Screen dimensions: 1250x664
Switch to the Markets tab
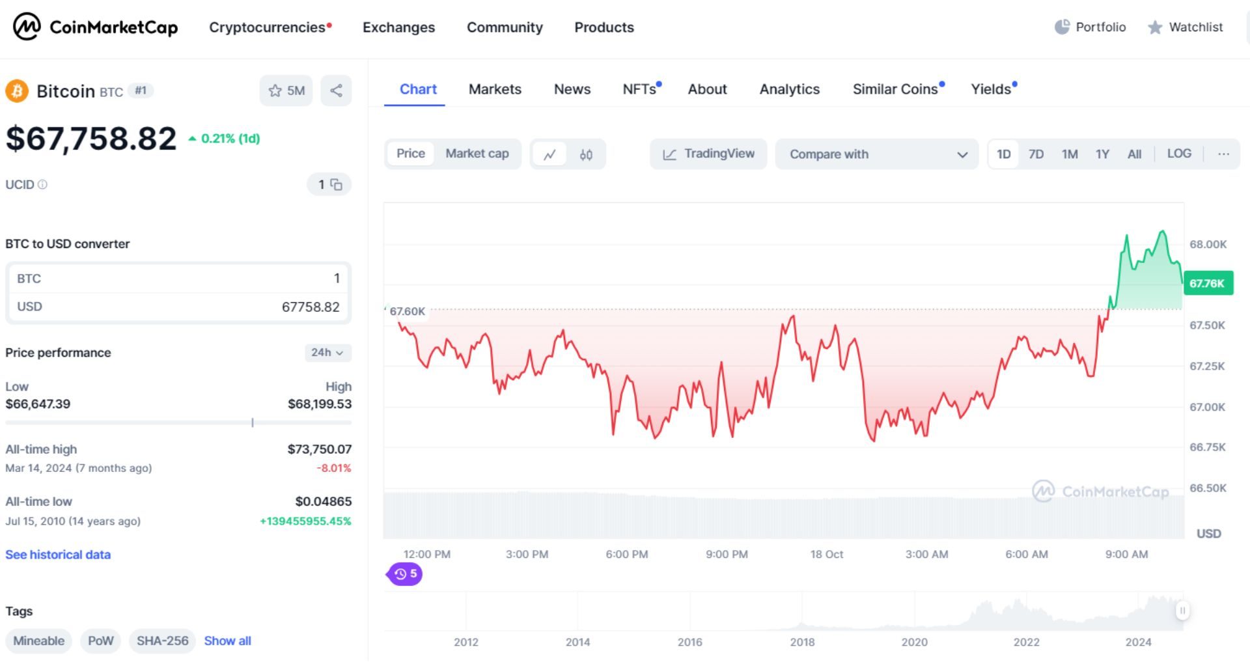495,89
